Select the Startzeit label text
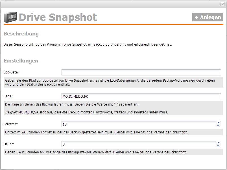Screen dimensions: 227x170 (11, 124)
